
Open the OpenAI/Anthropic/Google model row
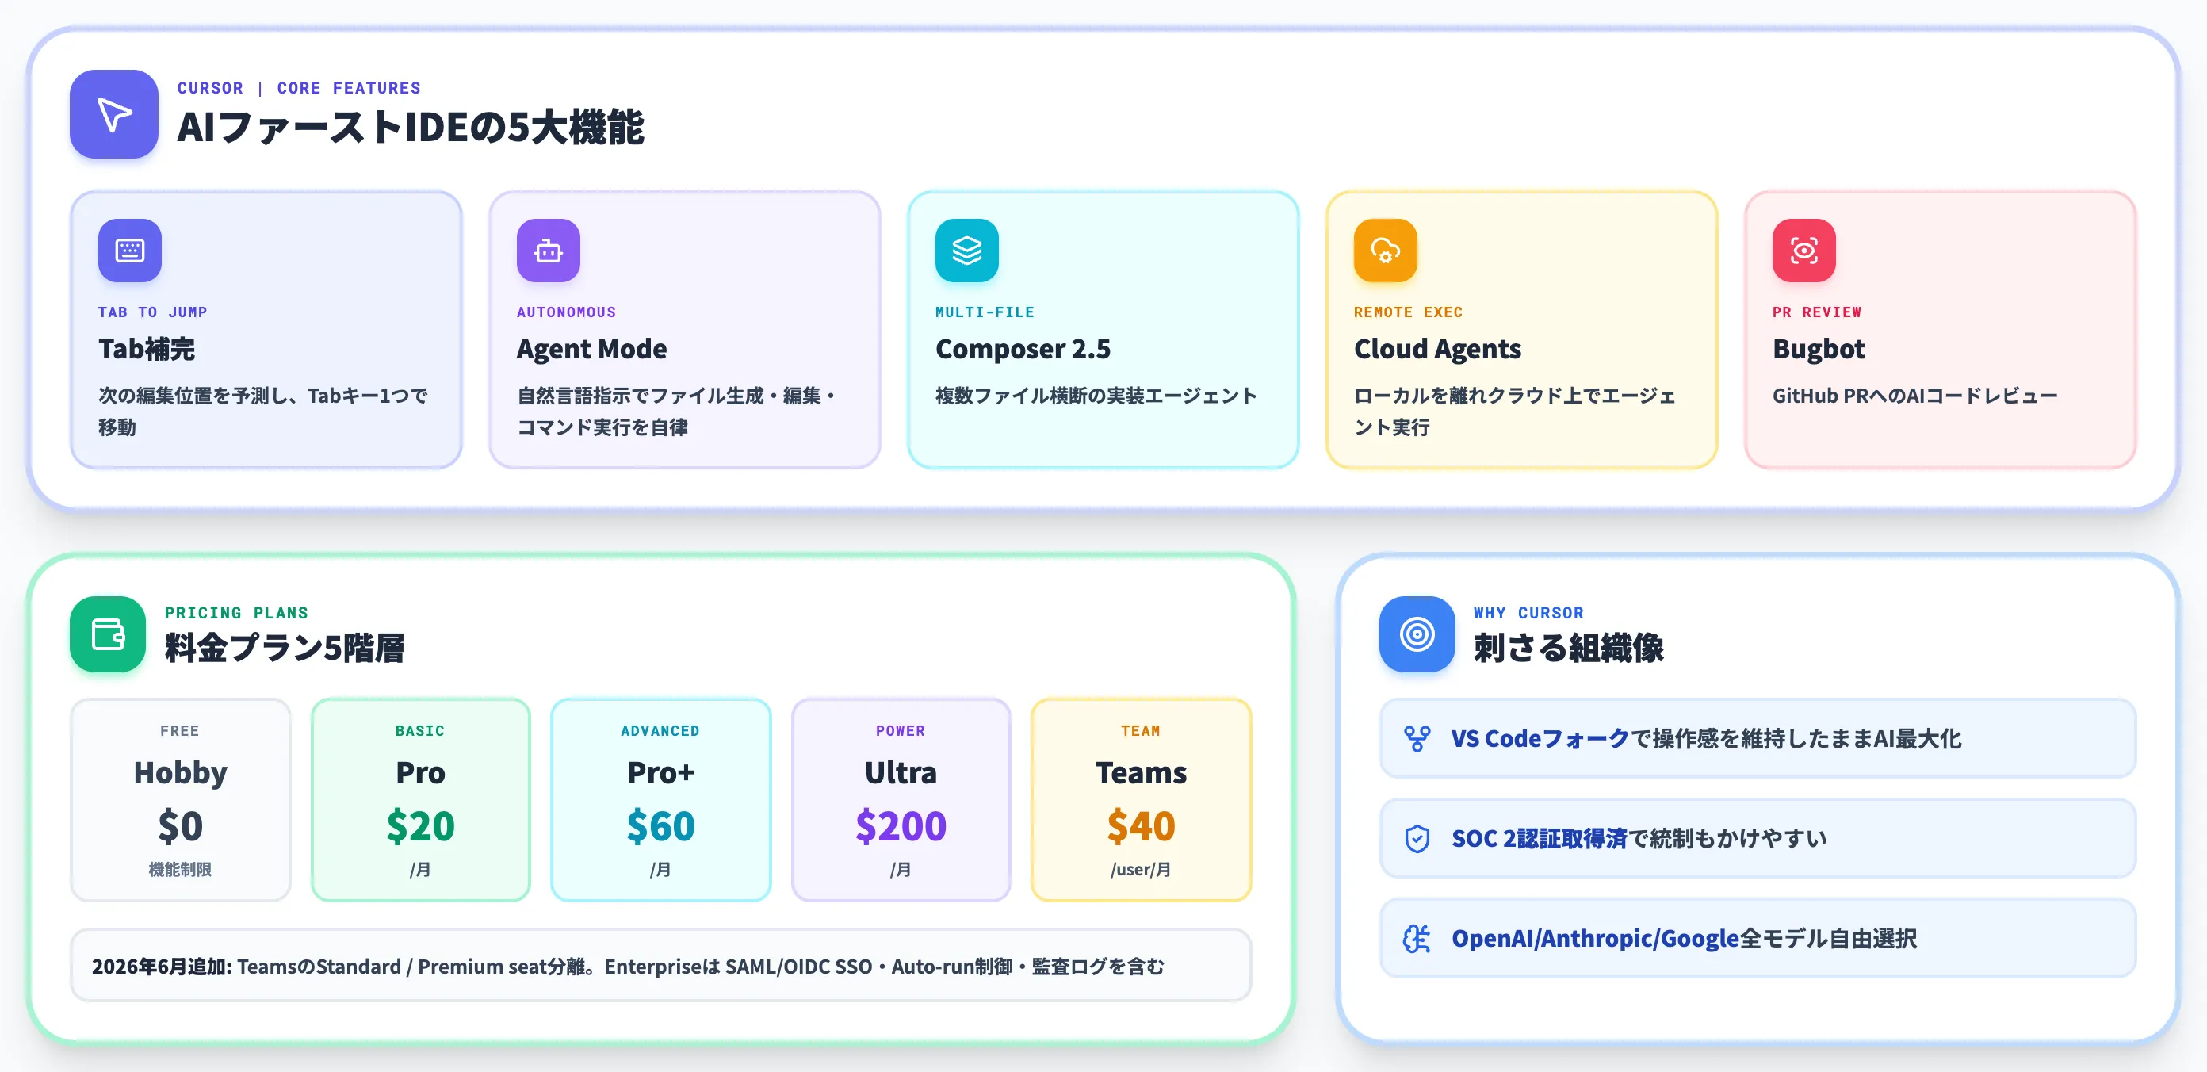click(1758, 938)
